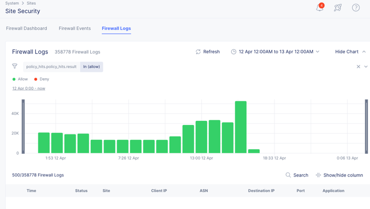The width and height of the screenshot is (370, 209).
Task: Select the Firewall Logs tab
Action: pyautogui.click(x=117, y=28)
